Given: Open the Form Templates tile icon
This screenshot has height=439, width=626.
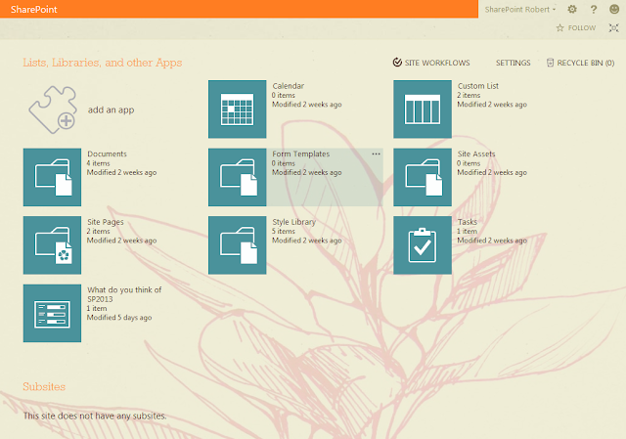Looking at the screenshot, I should coord(237,177).
